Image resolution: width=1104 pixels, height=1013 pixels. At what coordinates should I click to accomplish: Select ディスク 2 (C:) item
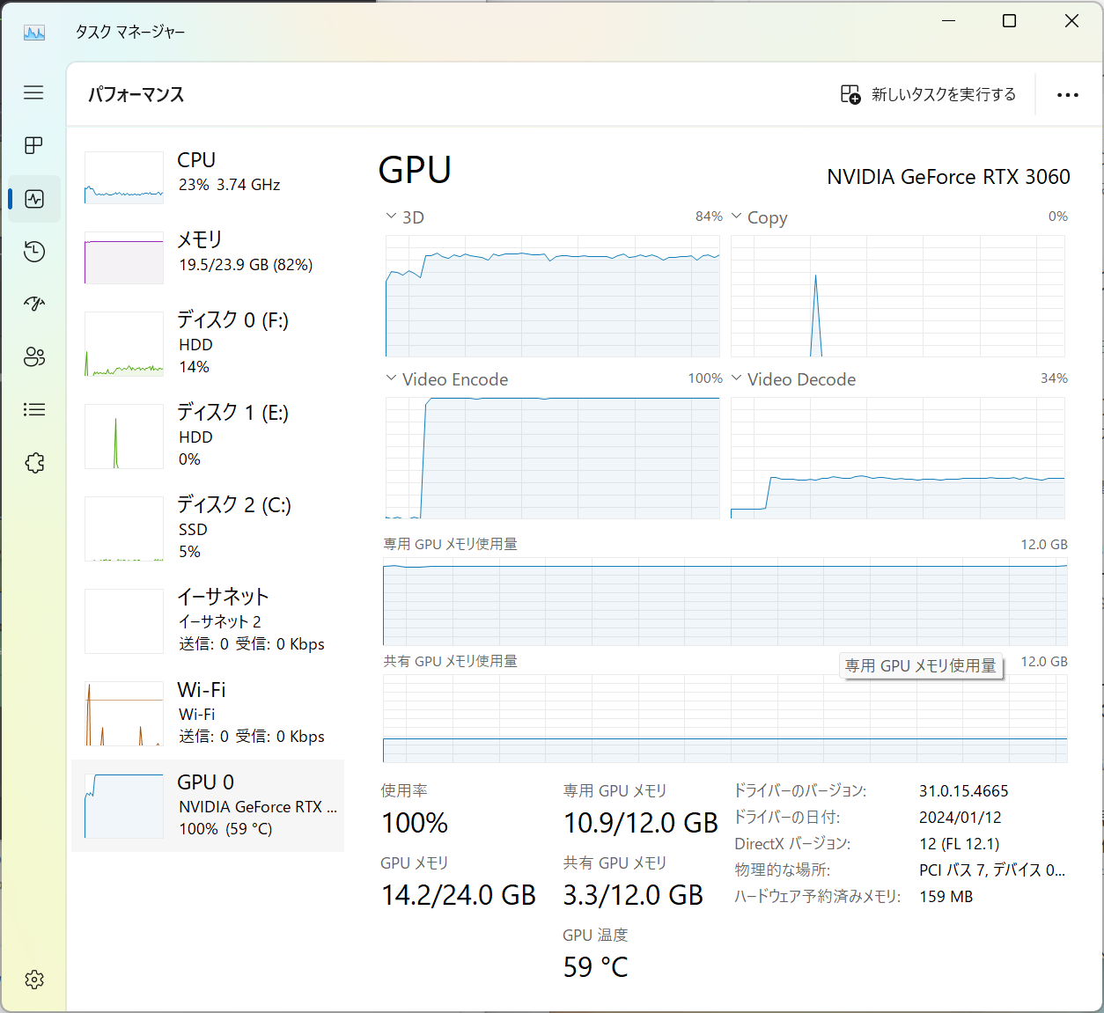[208, 528]
